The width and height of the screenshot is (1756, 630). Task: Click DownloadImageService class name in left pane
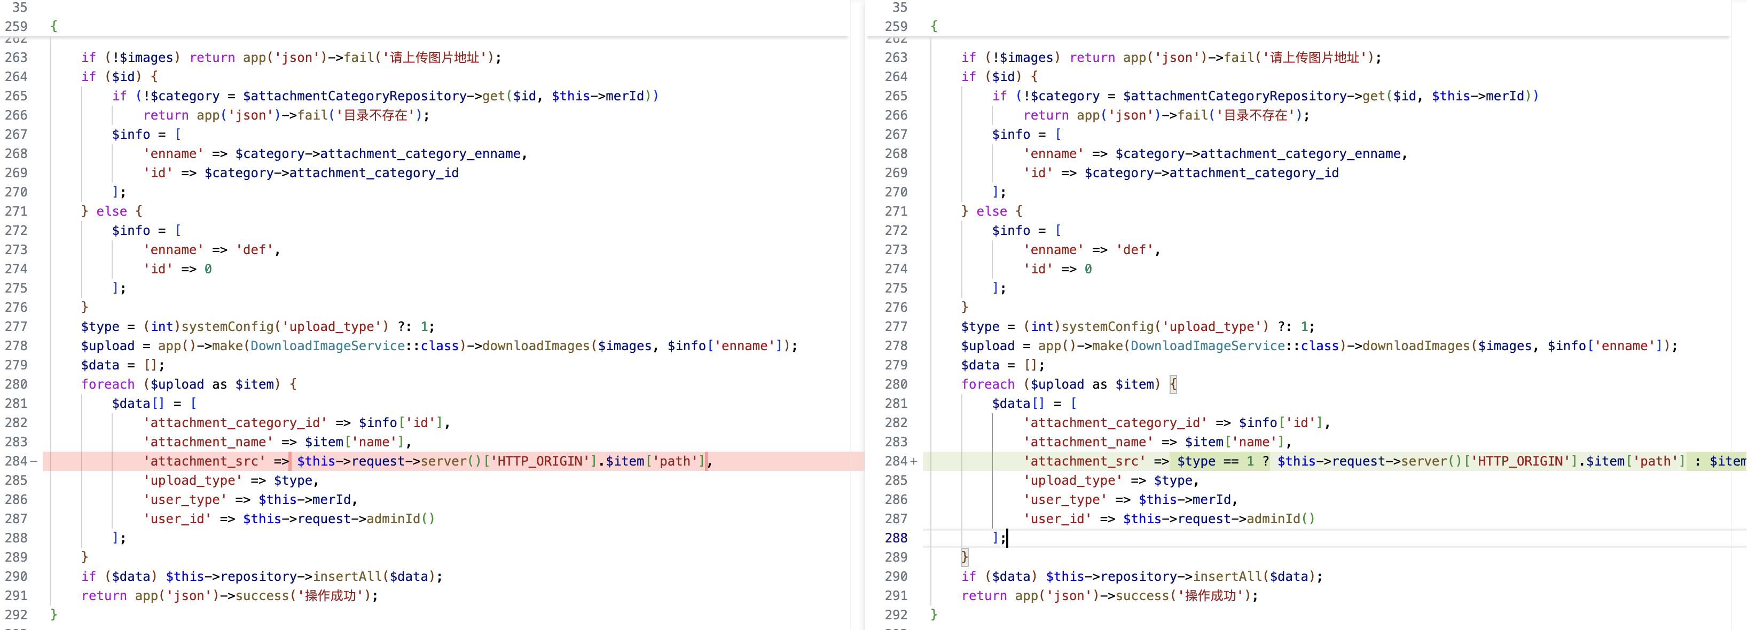pyautogui.click(x=327, y=345)
